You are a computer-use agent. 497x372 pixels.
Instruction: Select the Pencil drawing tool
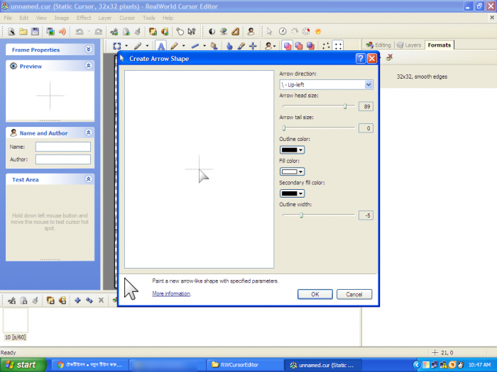click(x=174, y=46)
